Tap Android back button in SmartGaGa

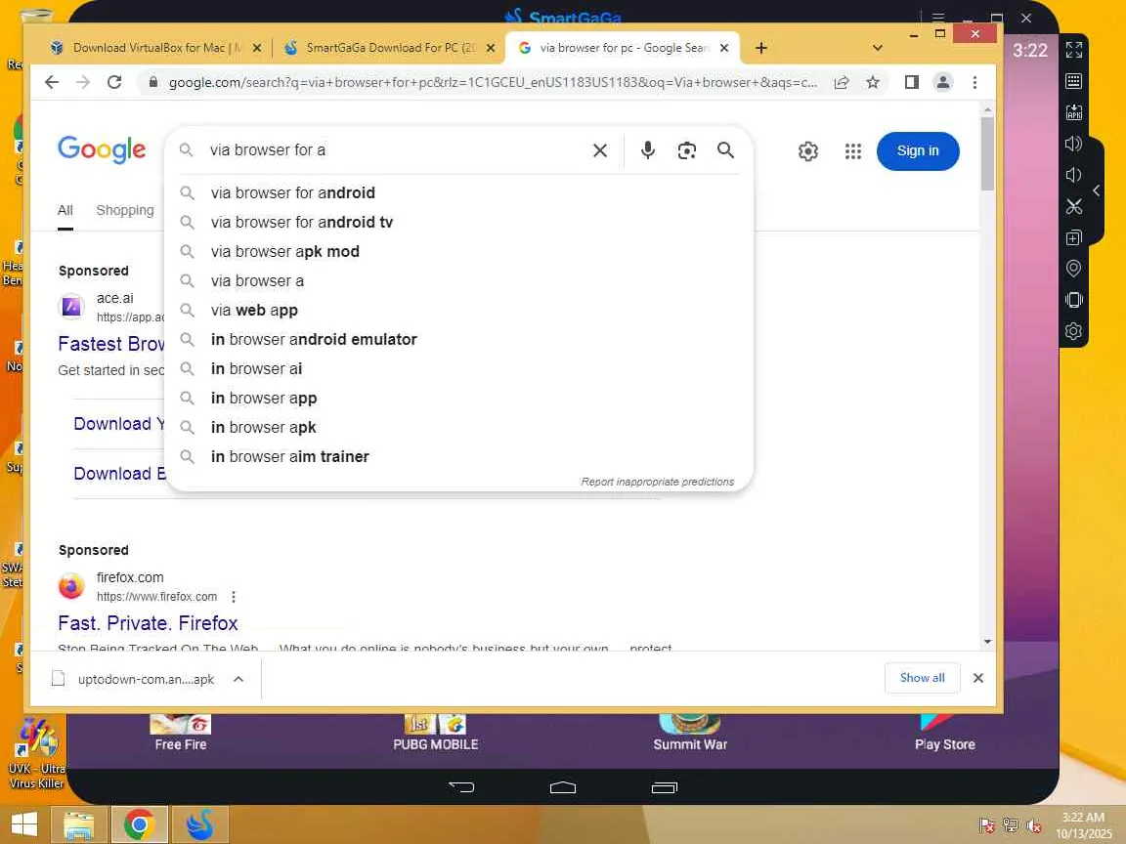pyautogui.click(x=461, y=787)
